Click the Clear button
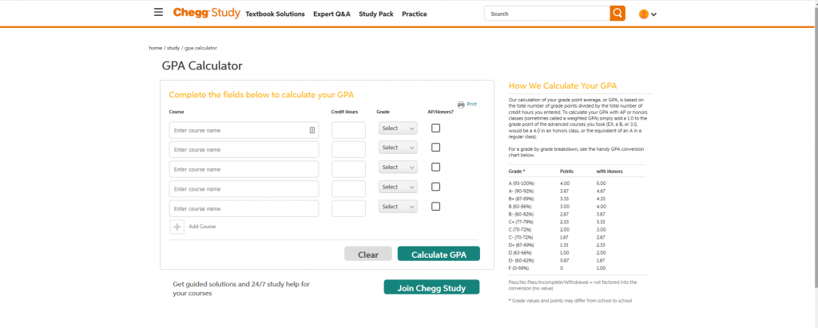Screen dimensions: 818x328 click(367, 255)
